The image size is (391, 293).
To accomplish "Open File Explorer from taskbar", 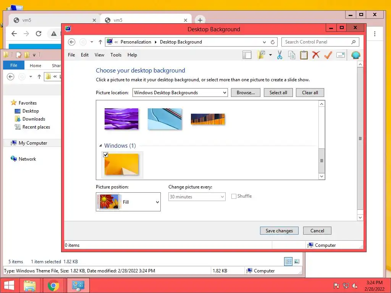I will (30, 285).
